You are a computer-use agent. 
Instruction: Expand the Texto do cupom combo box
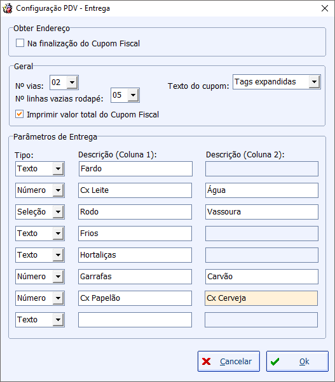314,82
